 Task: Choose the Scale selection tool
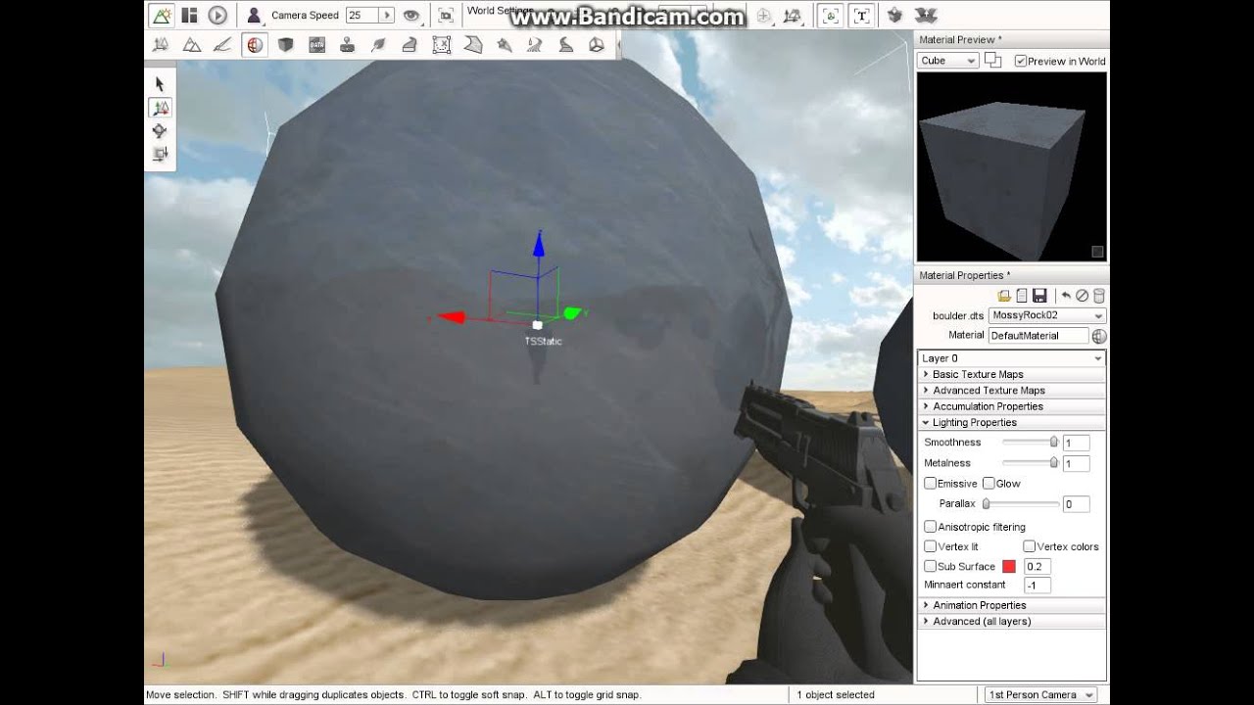tap(161, 154)
